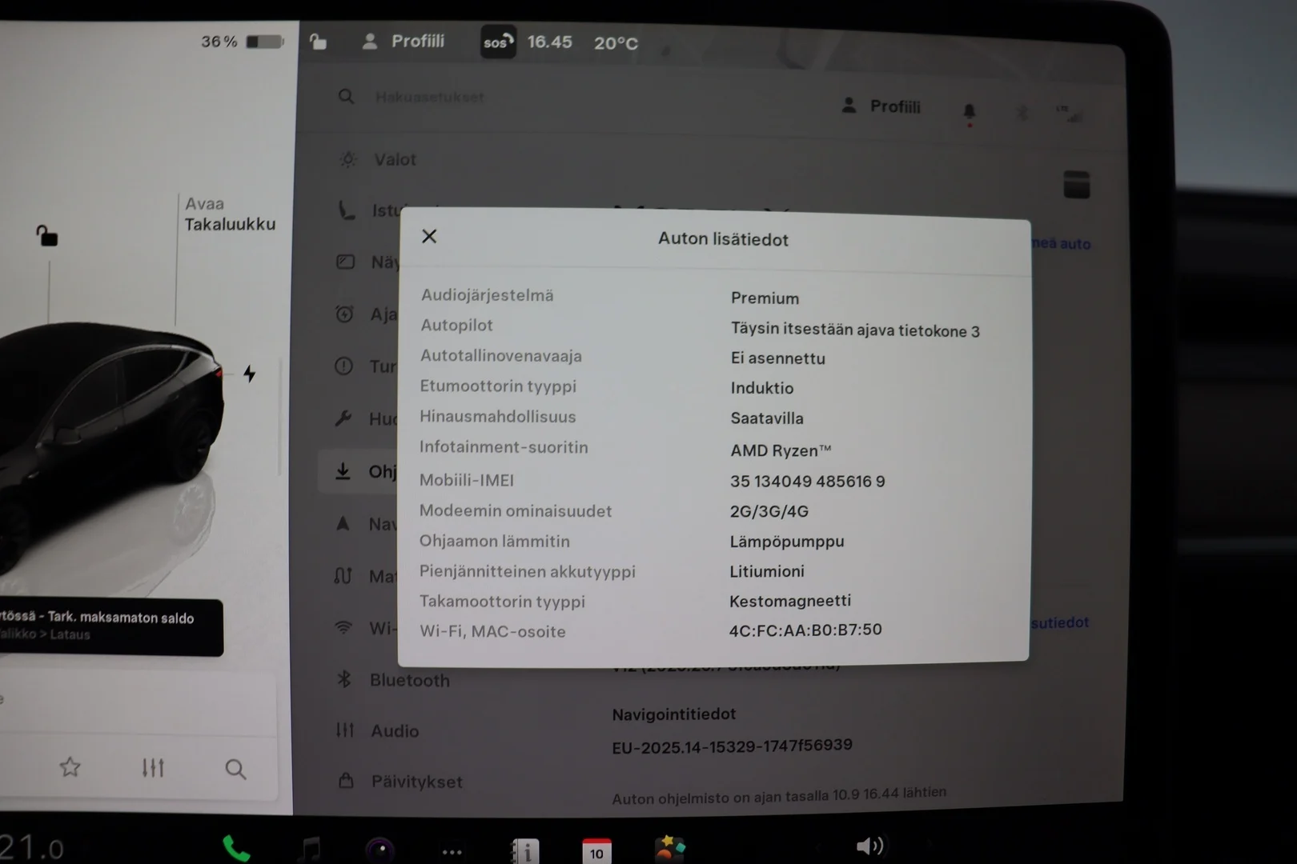Tap the search icon on left card
This screenshot has width=1297, height=864.
[235, 770]
